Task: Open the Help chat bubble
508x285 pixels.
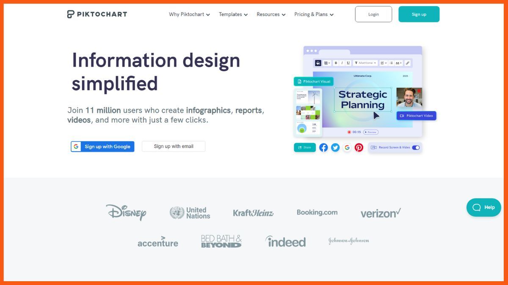Action: coord(483,207)
